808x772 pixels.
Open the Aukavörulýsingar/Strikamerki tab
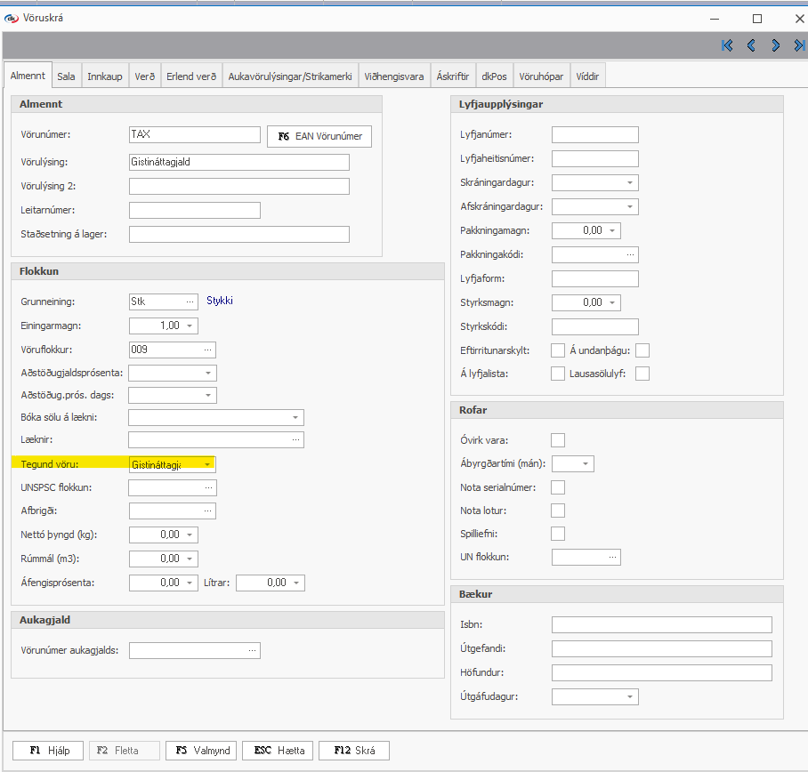[x=290, y=76]
